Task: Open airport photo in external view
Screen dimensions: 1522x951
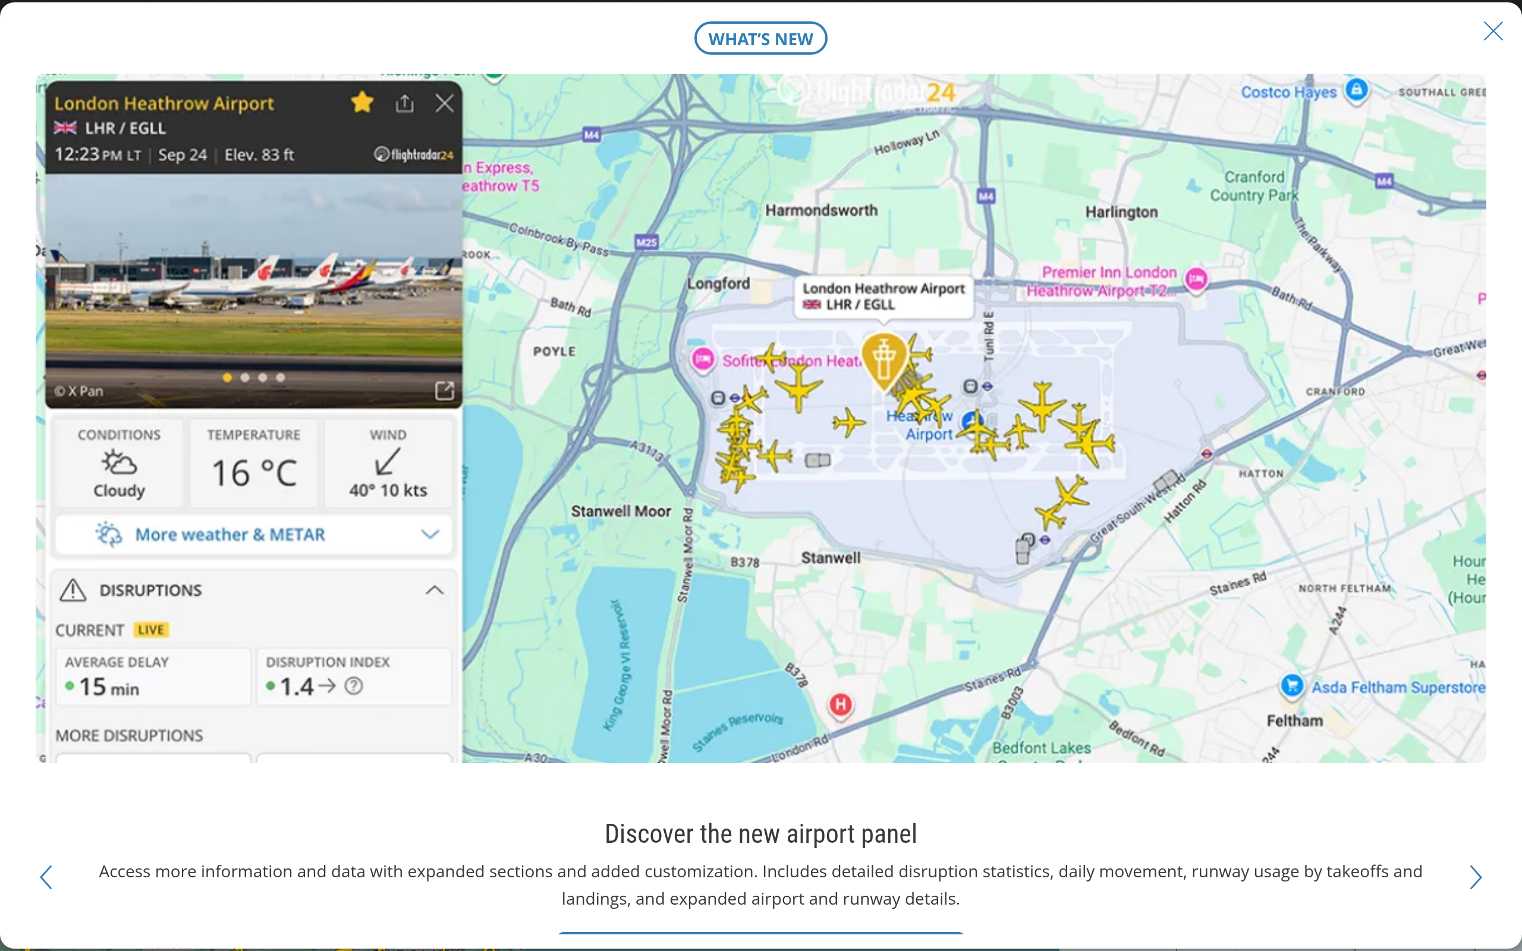Action: coord(444,391)
